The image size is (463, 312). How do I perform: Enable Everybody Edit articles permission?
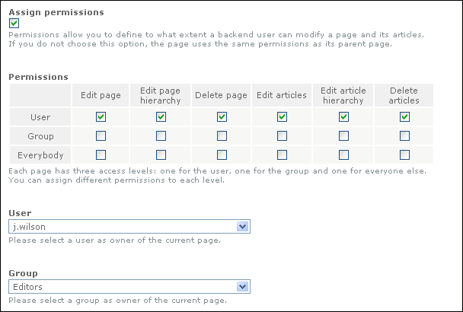282,154
